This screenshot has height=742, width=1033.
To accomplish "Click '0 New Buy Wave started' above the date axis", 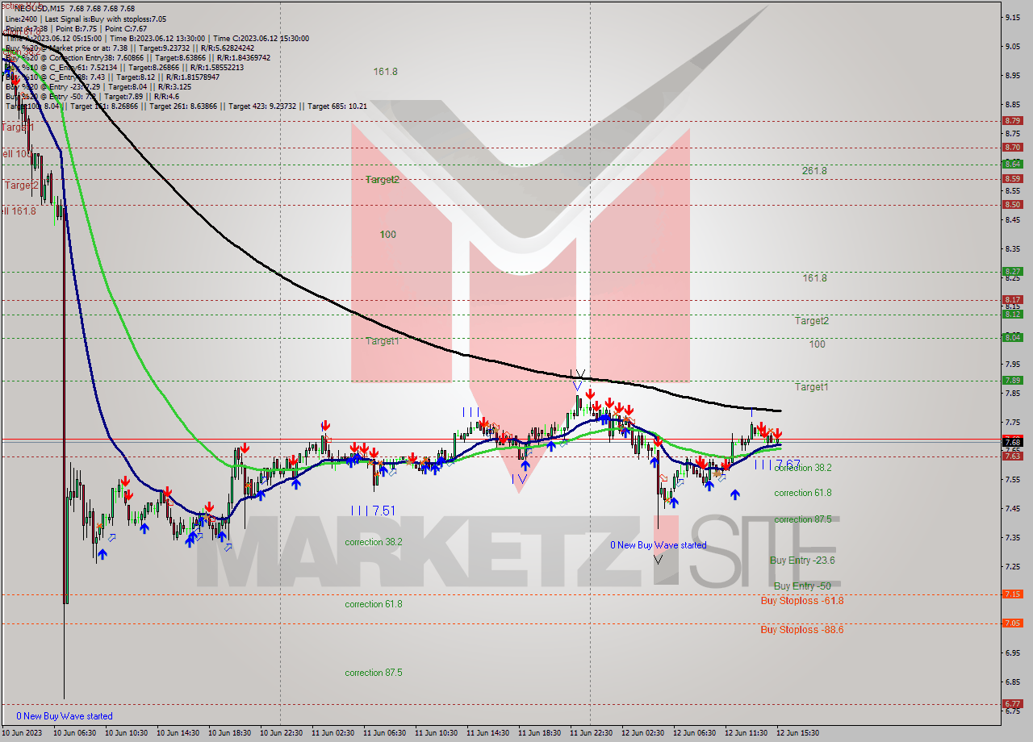I will point(65,716).
